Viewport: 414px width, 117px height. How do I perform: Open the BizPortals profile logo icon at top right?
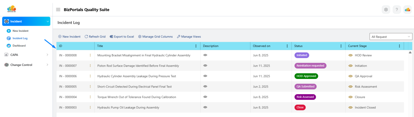pos(407,10)
